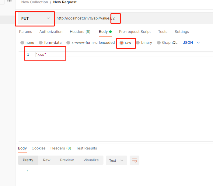This screenshot has height=186, width=213.
Task: Open the request Headers (8) tab
Action: pyautogui.click(x=80, y=32)
